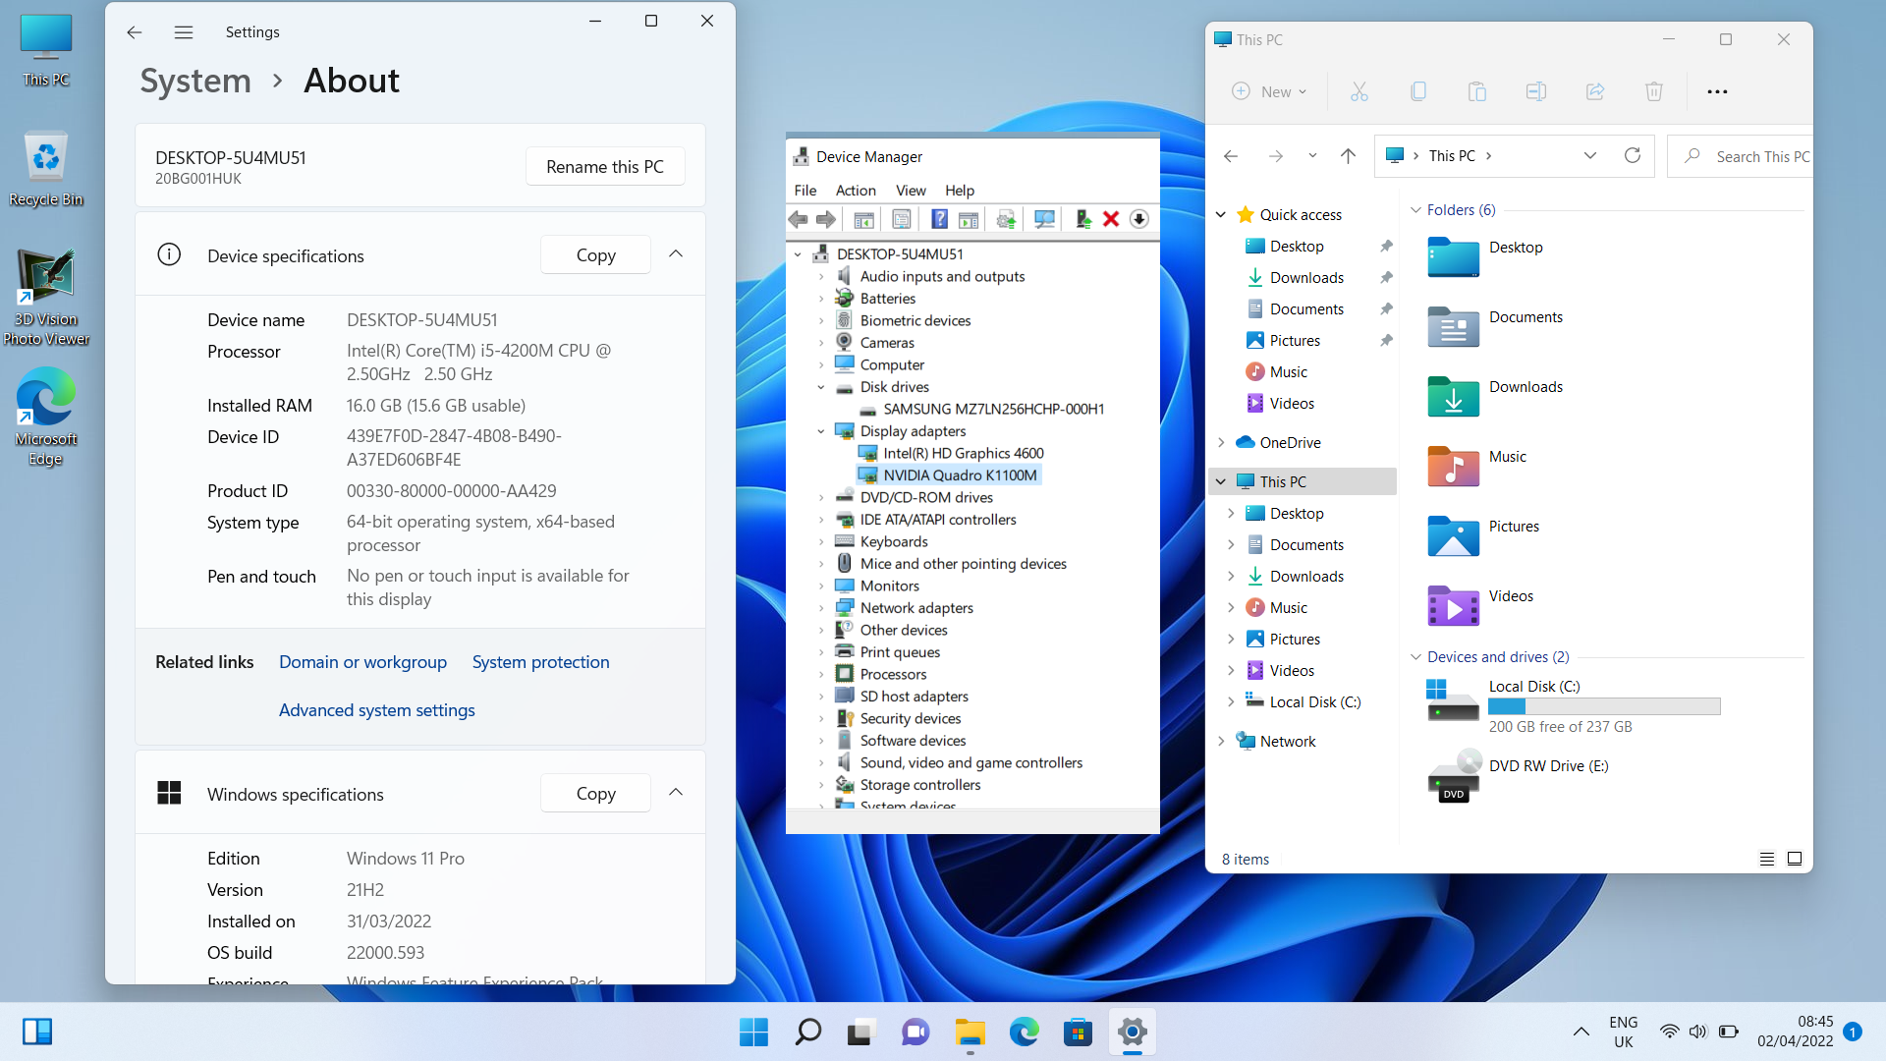Select Intel(R) HD Graphics 4600 device

point(951,453)
